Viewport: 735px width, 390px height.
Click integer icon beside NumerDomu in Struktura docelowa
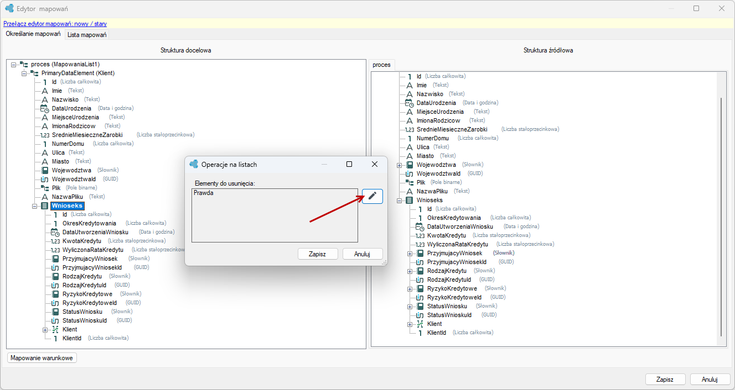coord(46,144)
